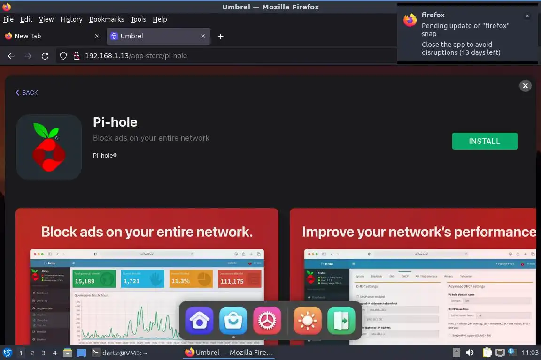541x360 pixels.
Task: Open the History menu
Action: pyautogui.click(x=71, y=19)
